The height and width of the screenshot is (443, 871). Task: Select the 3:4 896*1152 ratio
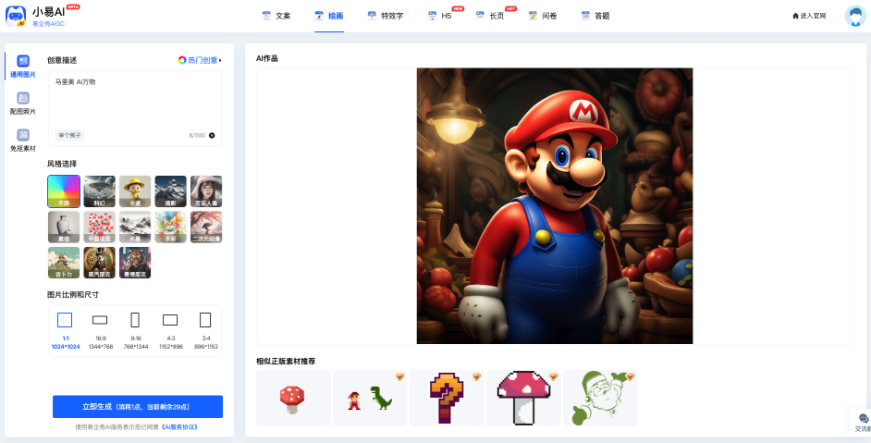(205, 331)
